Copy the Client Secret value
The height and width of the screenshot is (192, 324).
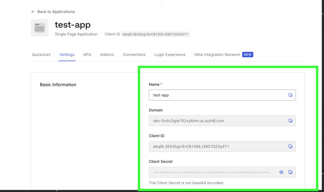pos(290,172)
